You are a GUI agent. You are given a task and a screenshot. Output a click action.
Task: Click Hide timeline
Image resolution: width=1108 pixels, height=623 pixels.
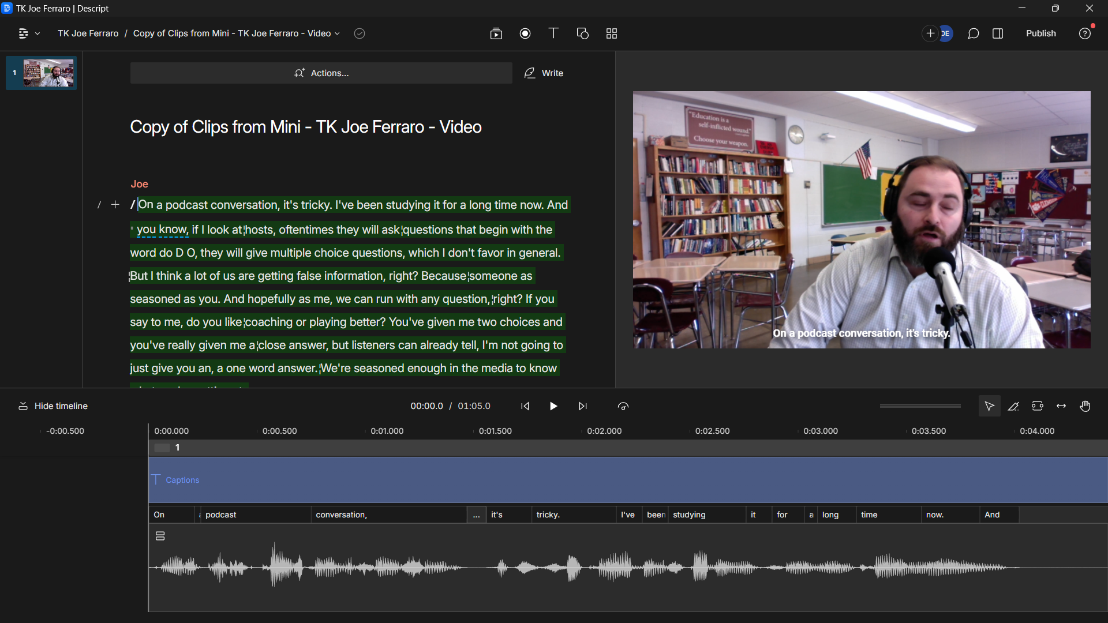(x=53, y=406)
